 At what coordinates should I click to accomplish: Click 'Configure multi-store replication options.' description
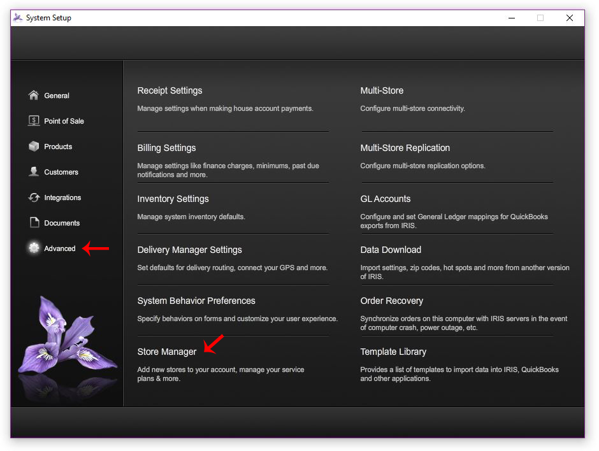click(422, 166)
